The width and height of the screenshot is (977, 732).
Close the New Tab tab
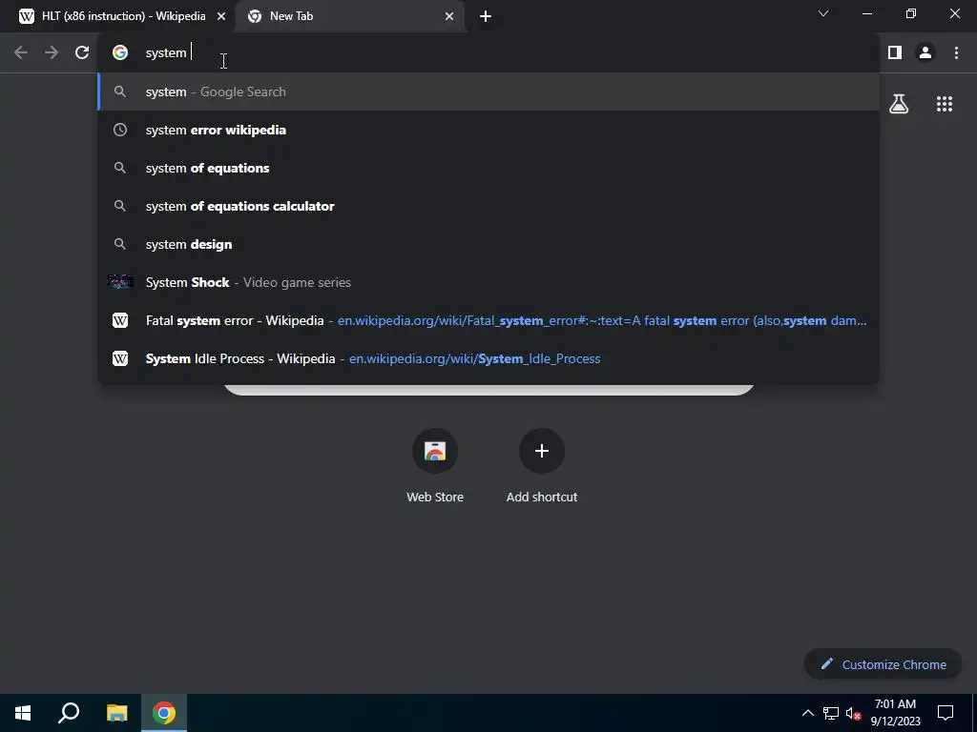pos(449,16)
